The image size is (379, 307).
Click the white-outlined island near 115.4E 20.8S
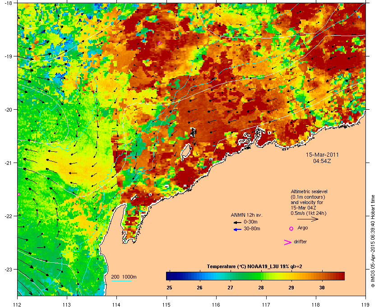(186, 151)
